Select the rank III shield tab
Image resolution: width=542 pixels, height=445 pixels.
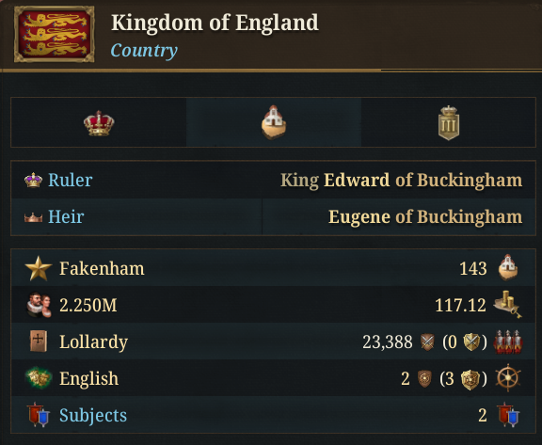[x=448, y=122]
